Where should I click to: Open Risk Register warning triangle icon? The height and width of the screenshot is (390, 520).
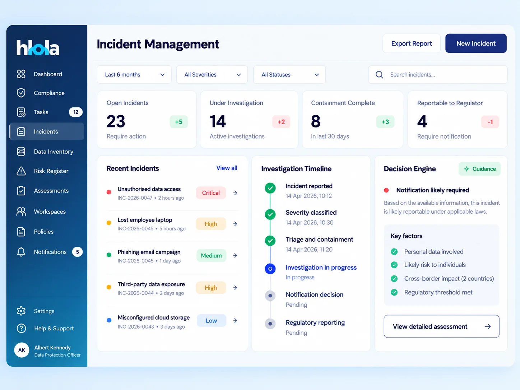point(21,171)
